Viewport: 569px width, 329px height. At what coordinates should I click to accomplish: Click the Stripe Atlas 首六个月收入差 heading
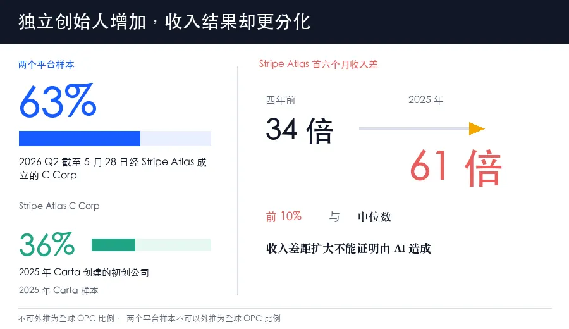coord(318,65)
